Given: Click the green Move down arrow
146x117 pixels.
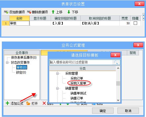Looking at the screenshot, I should 69,12.
